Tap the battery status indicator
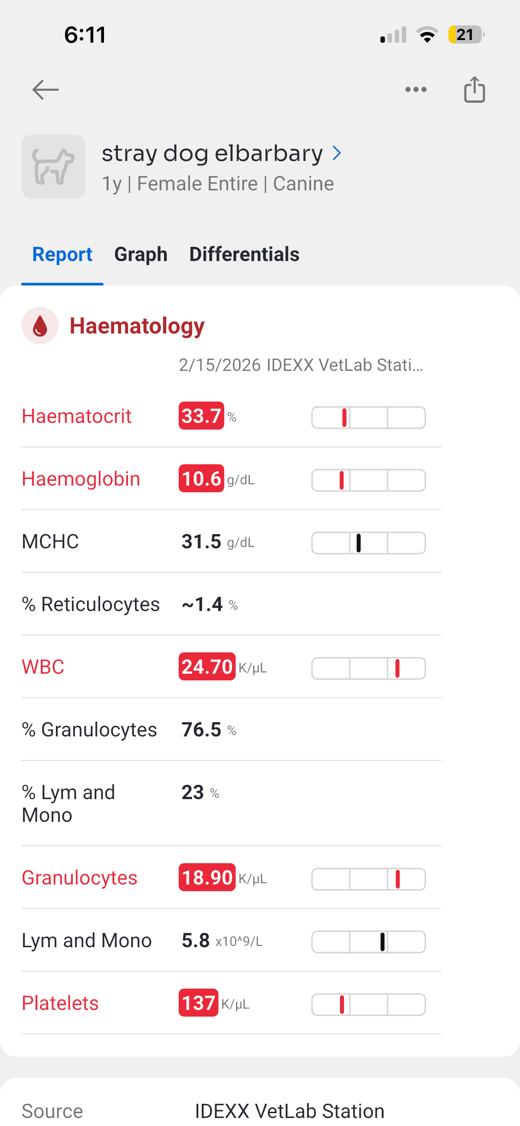This screenshot has width=520, height=1126. click(x=466, y=35)
